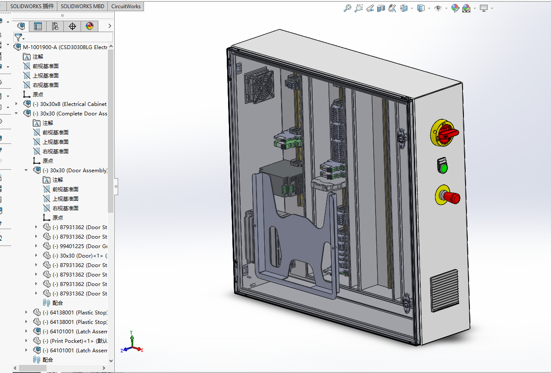Expand the 99401225 (Door Gr part node
This screenshot has height=373, width=551.
pyautogui.click(x=37, y=246)
